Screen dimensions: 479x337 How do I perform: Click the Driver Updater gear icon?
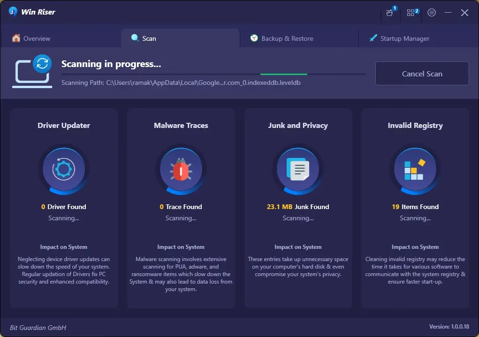(64, 169)
